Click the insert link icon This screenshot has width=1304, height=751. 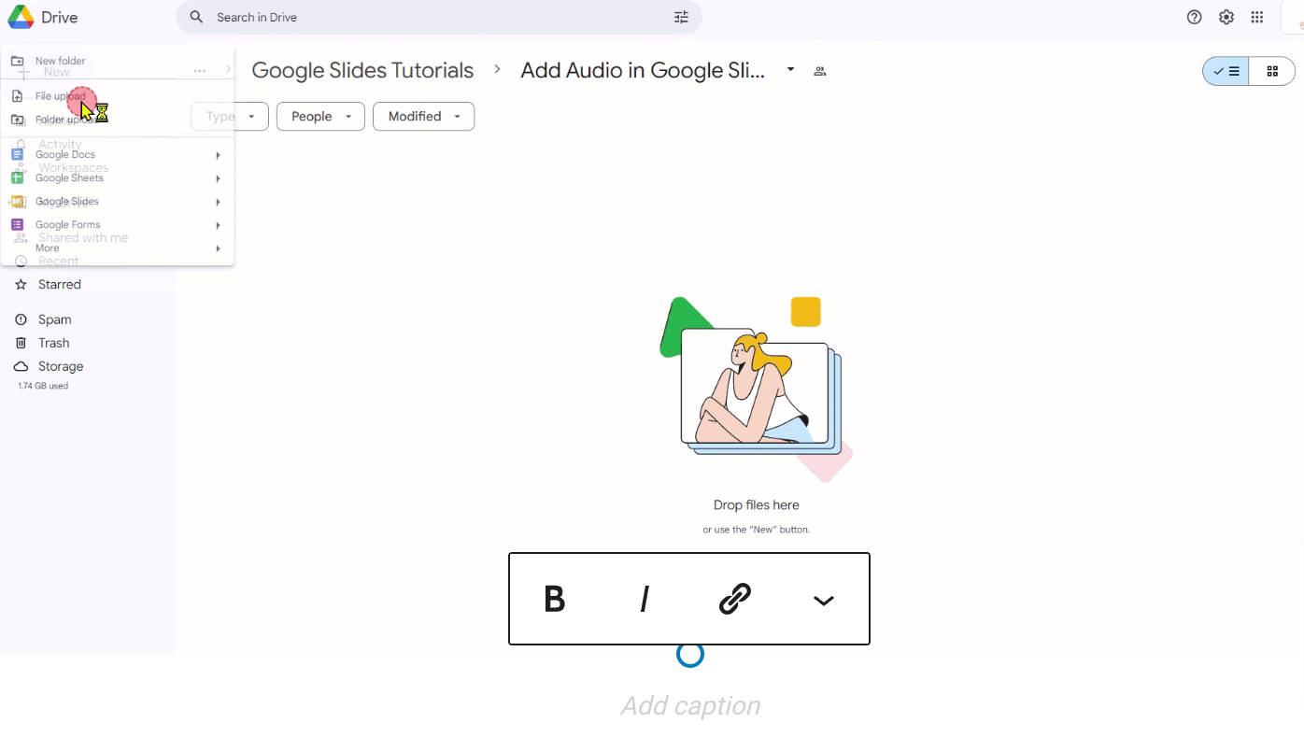pyautogui.click(x=734, y=599)
